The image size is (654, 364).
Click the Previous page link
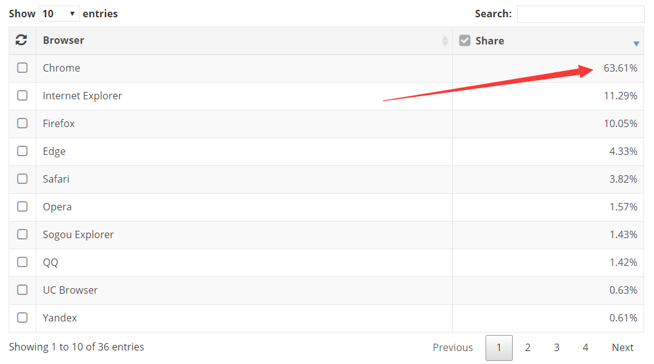point(452,347)
